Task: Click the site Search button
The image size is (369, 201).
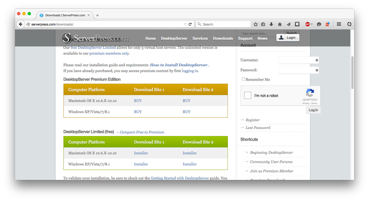Action: 292,33
